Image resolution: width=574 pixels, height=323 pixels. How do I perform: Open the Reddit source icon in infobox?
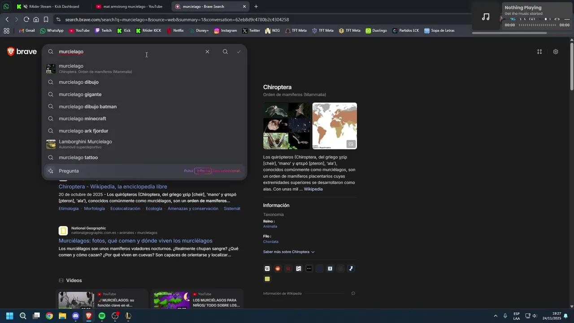[278, 268]
